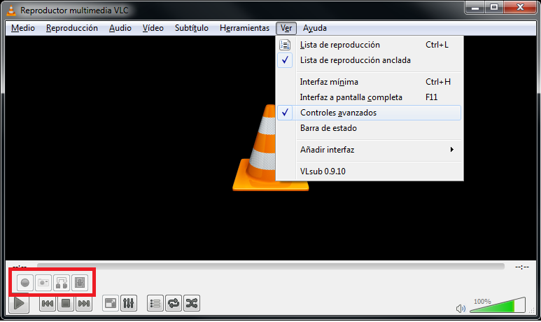Open the Ayuda menu
Viewport: 541px width, 322px height.
point(315,28)
